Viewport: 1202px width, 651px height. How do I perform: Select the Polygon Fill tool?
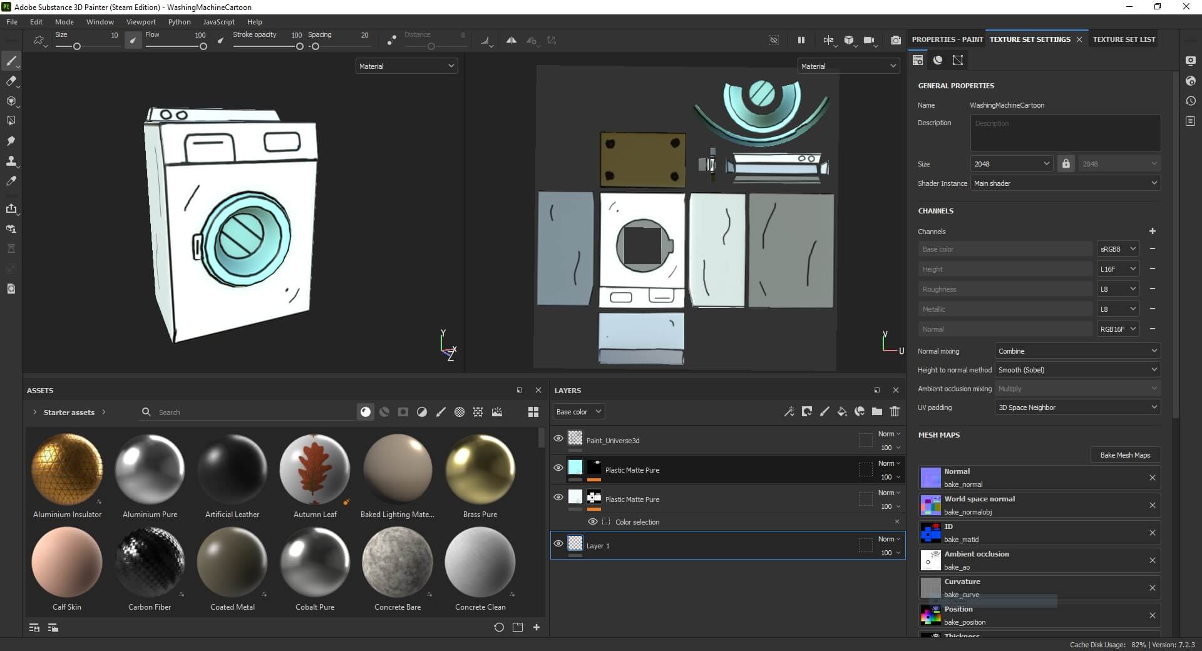coord(11,121)
